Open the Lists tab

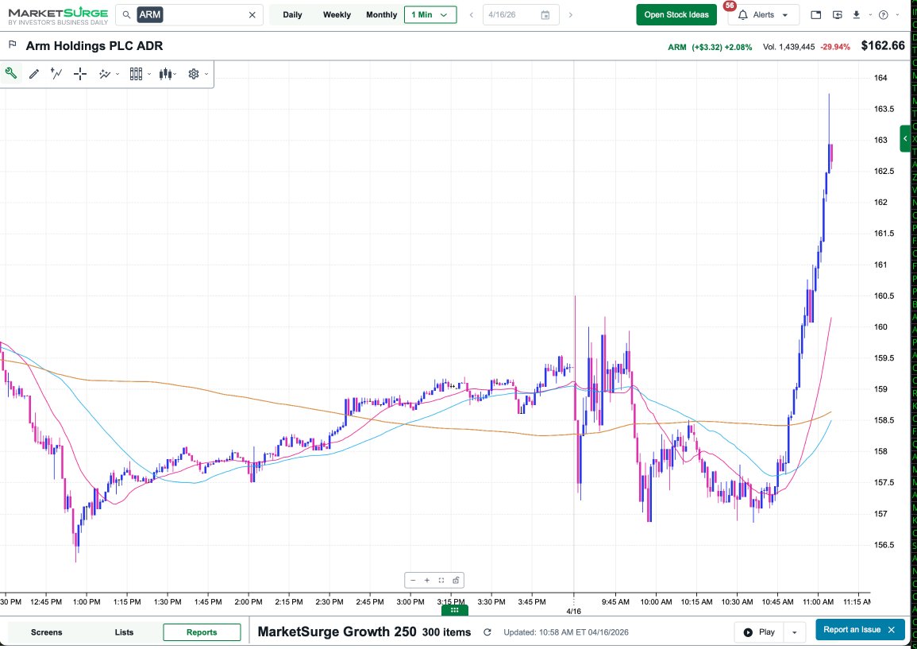124,632
